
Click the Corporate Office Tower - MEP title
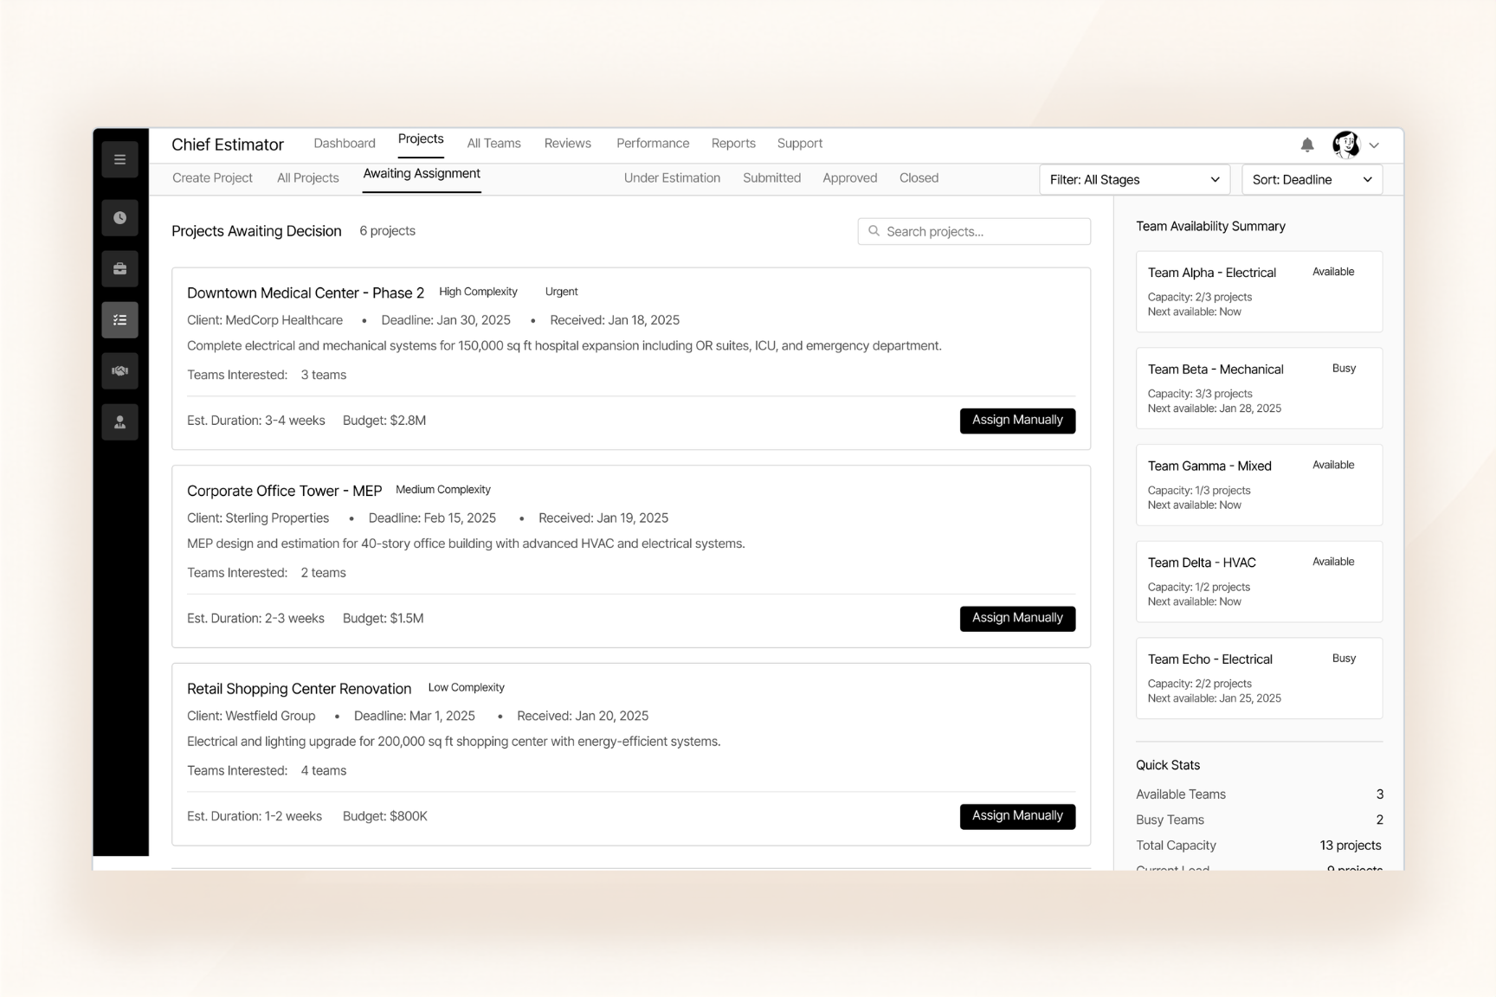[x=284, y=491]
